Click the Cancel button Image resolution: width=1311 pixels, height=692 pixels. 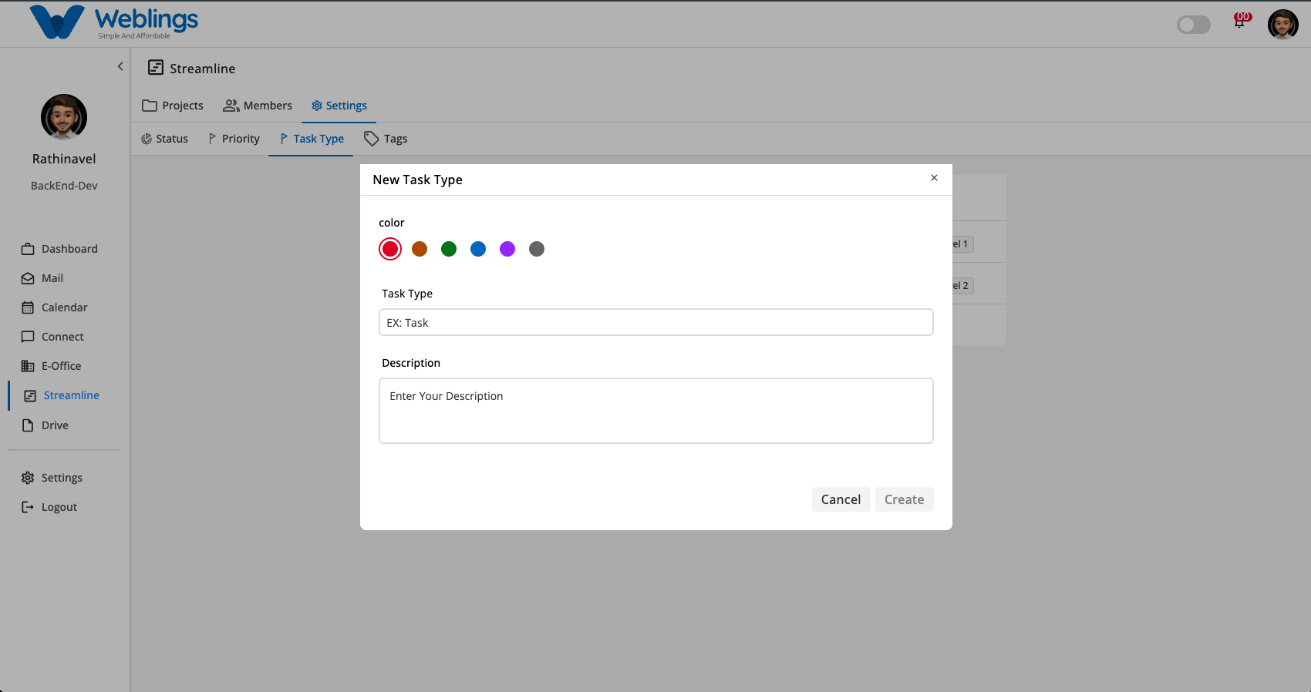click(x=841, y=499)
